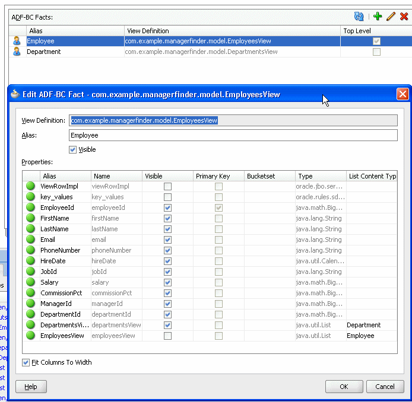
Task: Open the Help button in dialog
Action: tap(31, 387)
